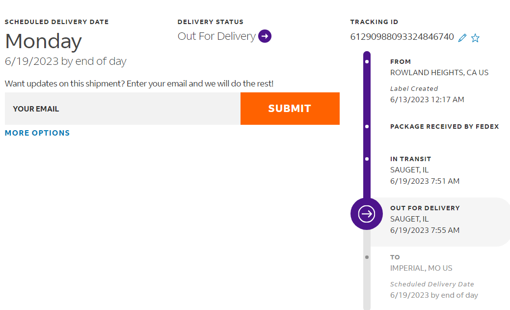The image size is (510, 310).
Task: Click the Out For Delivery status text
Action: coord(216,36)
